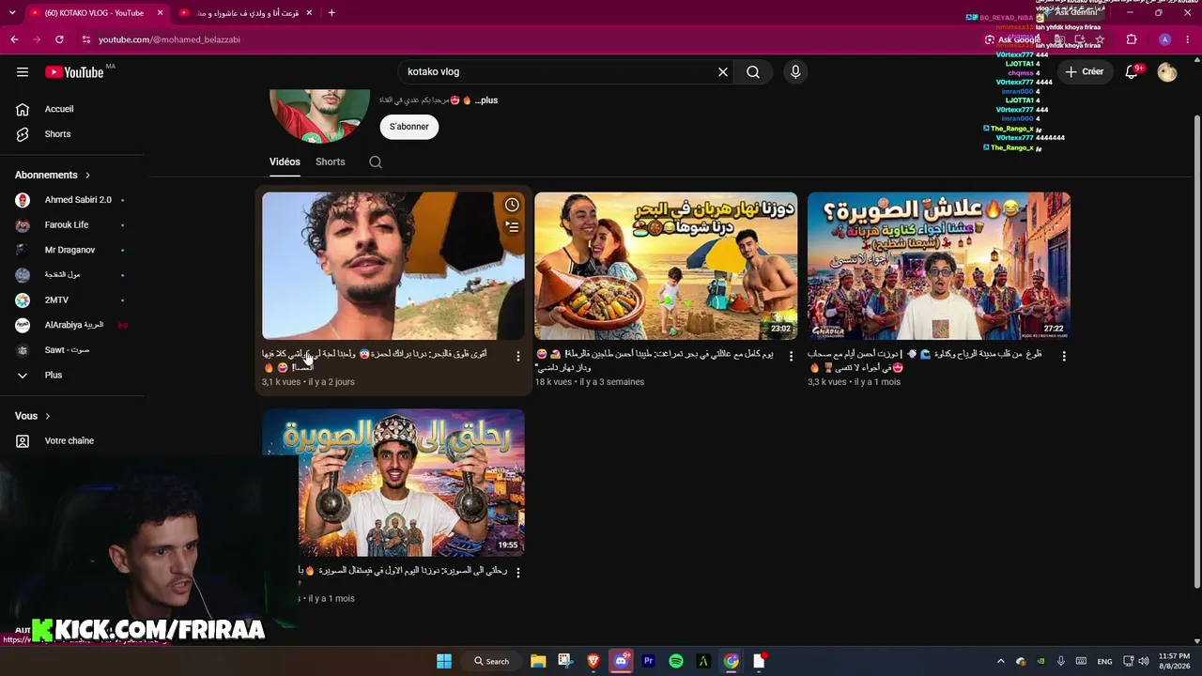Open the Windows Start menu
Viewport: 1202px width, 676px height.
(444, 661)
